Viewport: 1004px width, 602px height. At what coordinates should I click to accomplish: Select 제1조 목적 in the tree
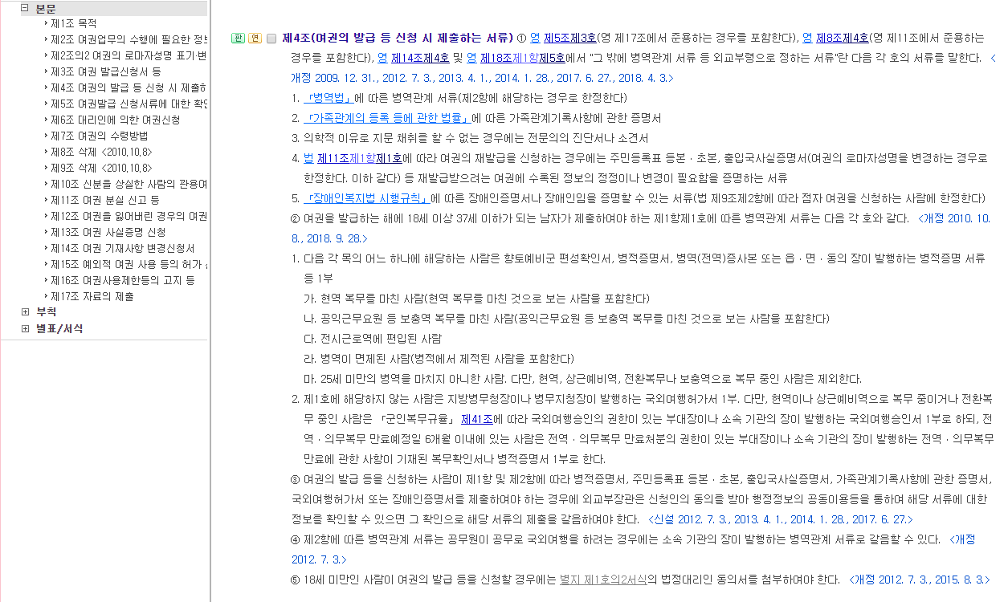point(73,23)
